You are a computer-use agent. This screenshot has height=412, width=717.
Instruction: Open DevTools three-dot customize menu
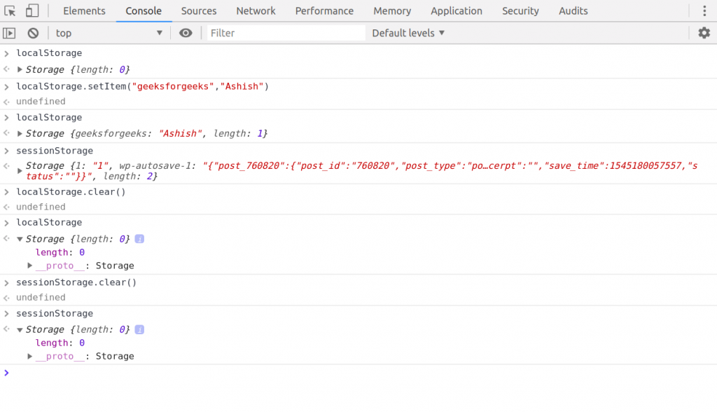704,11
